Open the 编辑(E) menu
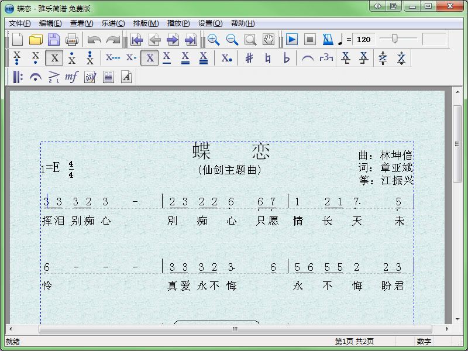The height and width of the screenshot is (351, 468). click(50, 23)
